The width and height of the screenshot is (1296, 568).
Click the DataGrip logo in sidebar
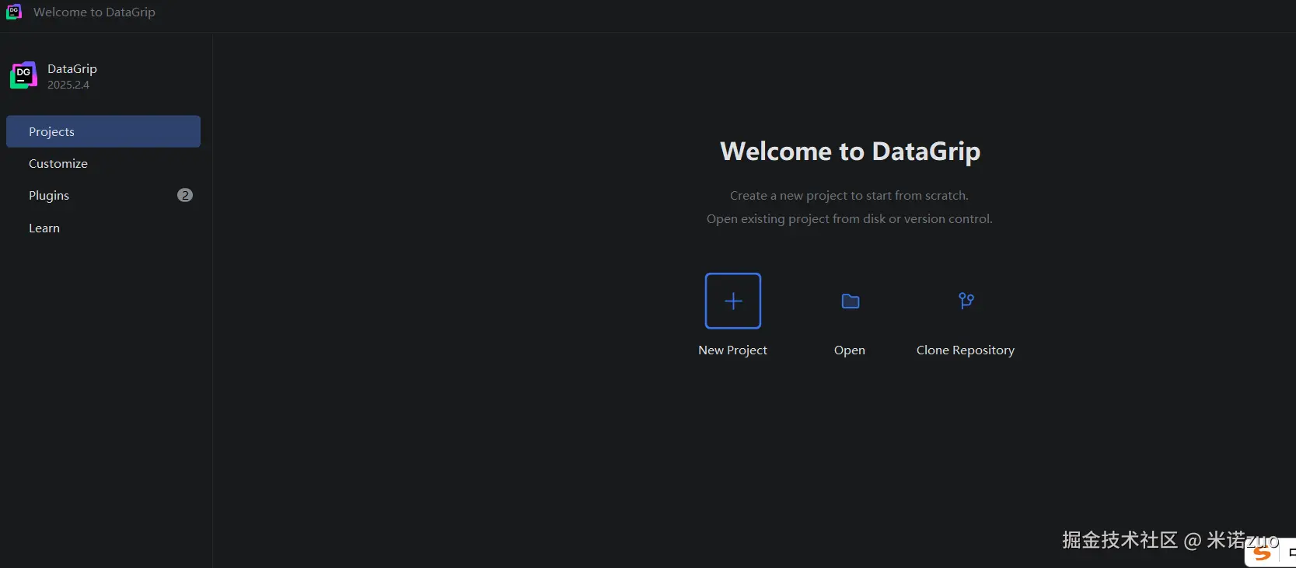tap(23, 75)
